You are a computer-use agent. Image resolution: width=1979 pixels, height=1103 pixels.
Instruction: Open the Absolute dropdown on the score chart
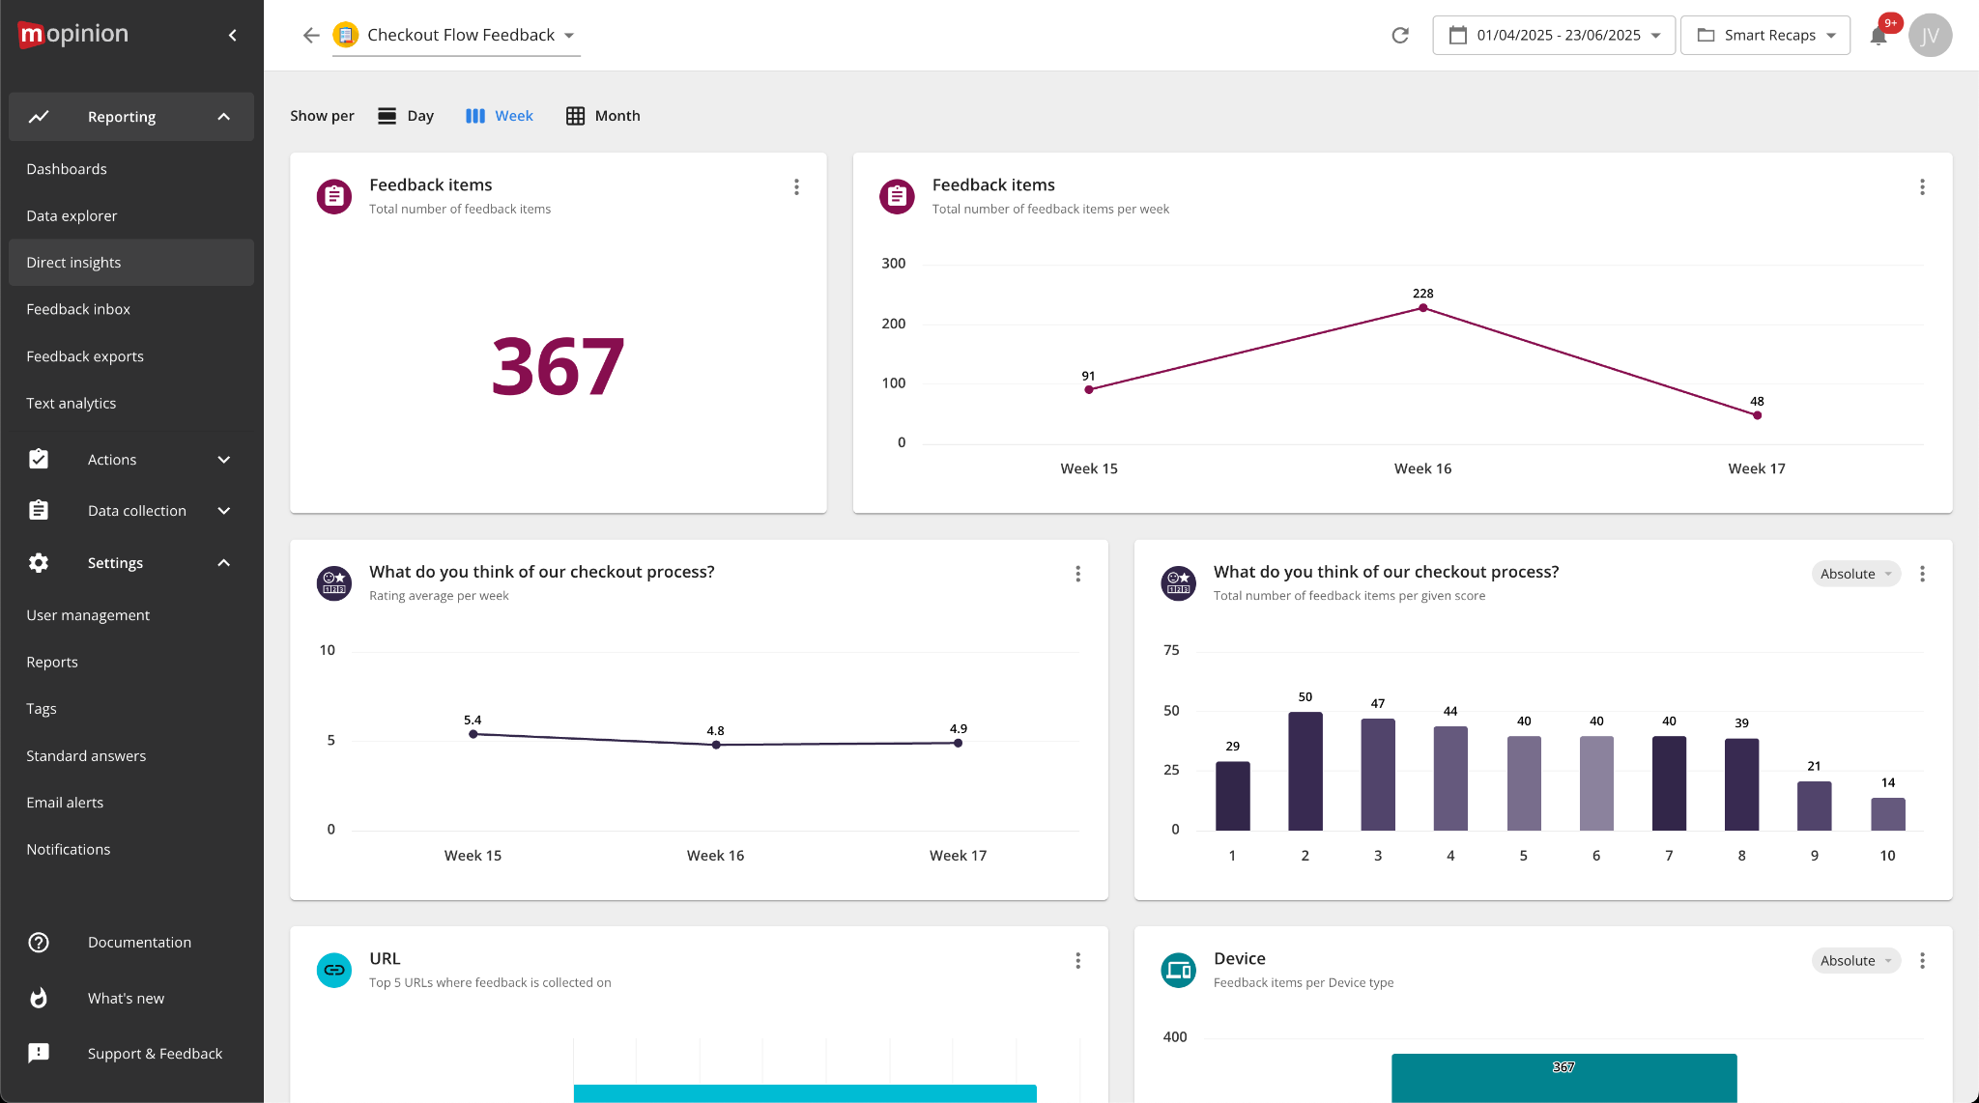point(1854,573)
